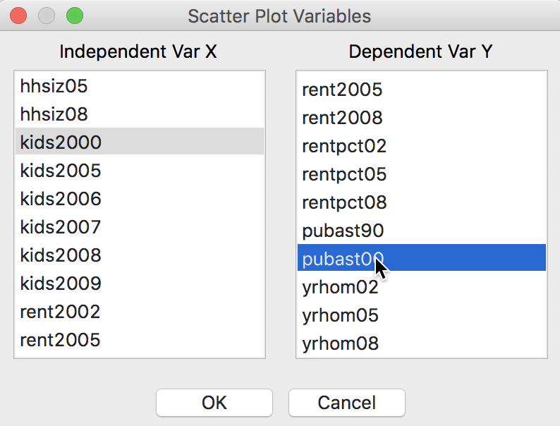This screenshot has width=560, height=426.
Task: Select kids2008 as independent variable
Action: point(139,255)
